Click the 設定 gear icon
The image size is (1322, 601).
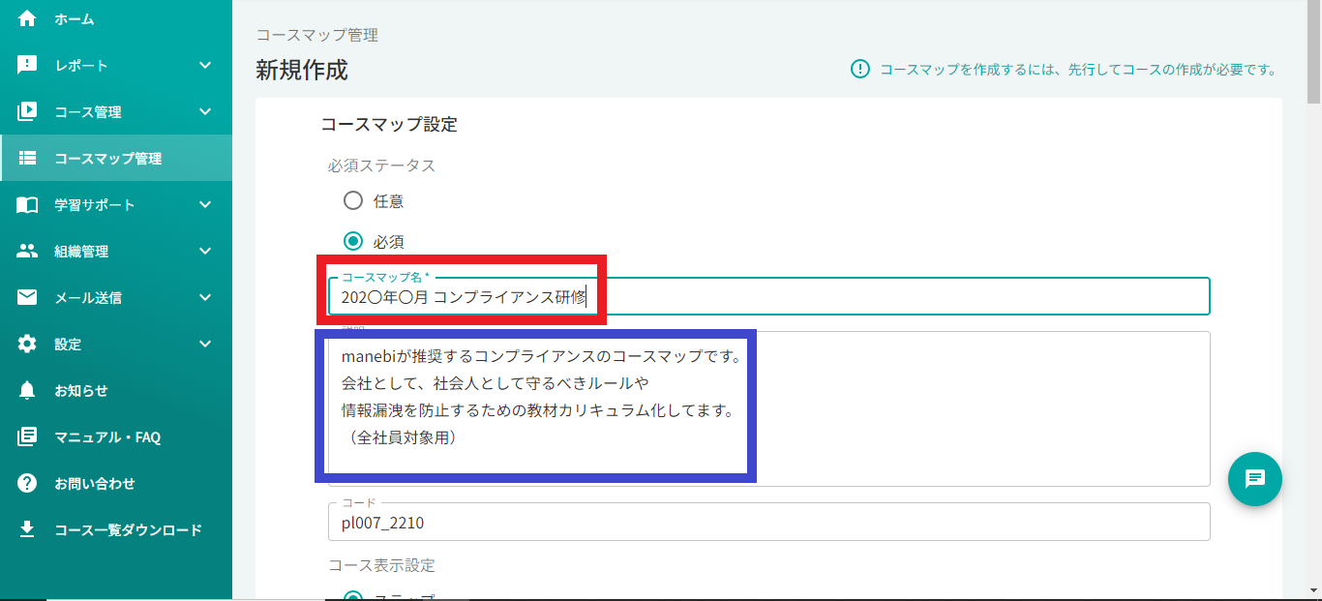[27, 344]
